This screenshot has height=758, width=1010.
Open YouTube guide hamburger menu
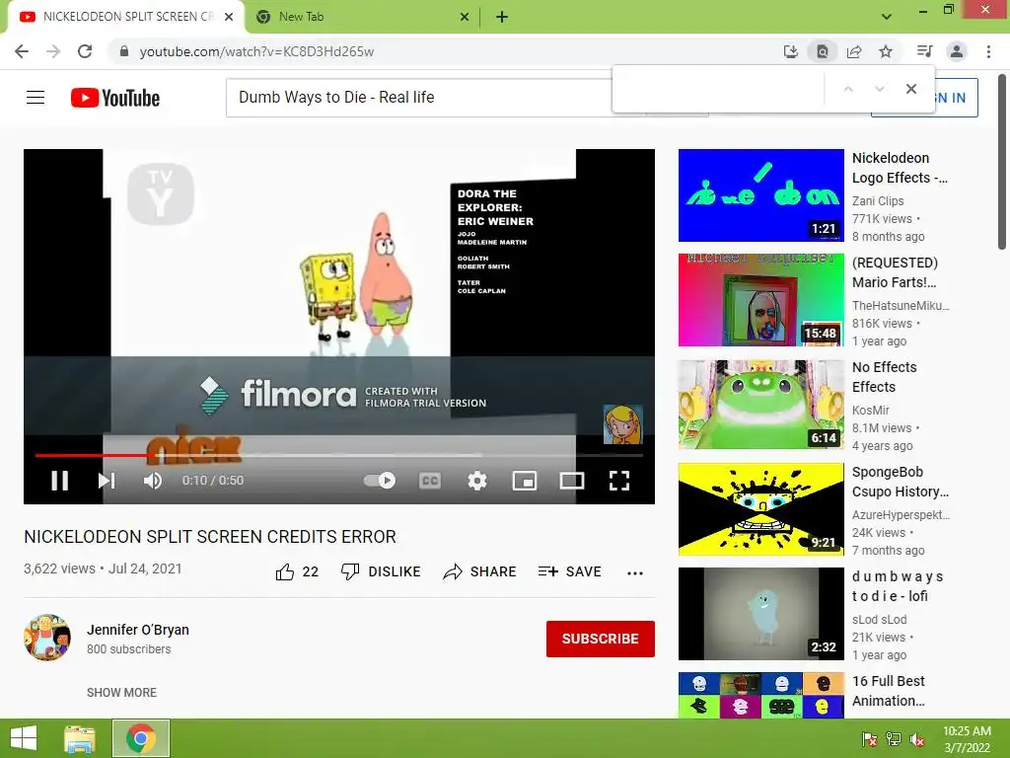36,98
